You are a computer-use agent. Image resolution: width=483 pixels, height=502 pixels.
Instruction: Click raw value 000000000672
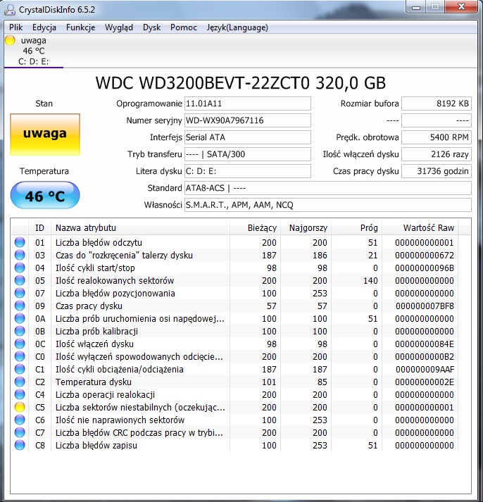tap(425, 255)
